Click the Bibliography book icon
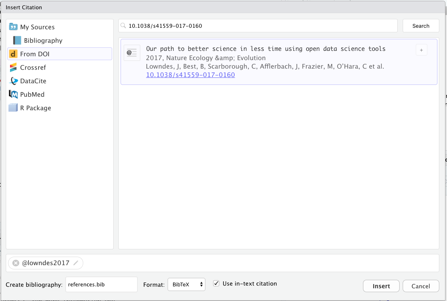Screen dimensions: 447x301 pos(17,40)
